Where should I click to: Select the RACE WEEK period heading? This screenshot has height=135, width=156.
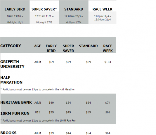[102, 9]
